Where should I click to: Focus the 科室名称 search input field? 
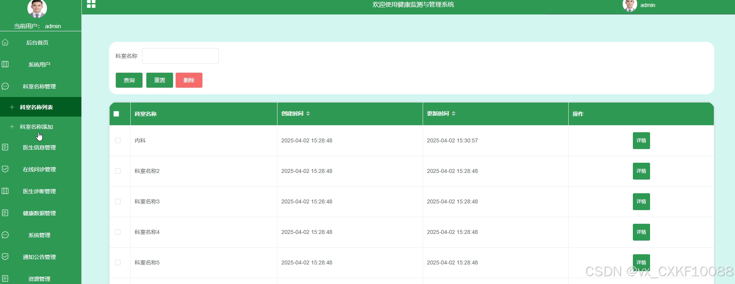tap(180, 56)
